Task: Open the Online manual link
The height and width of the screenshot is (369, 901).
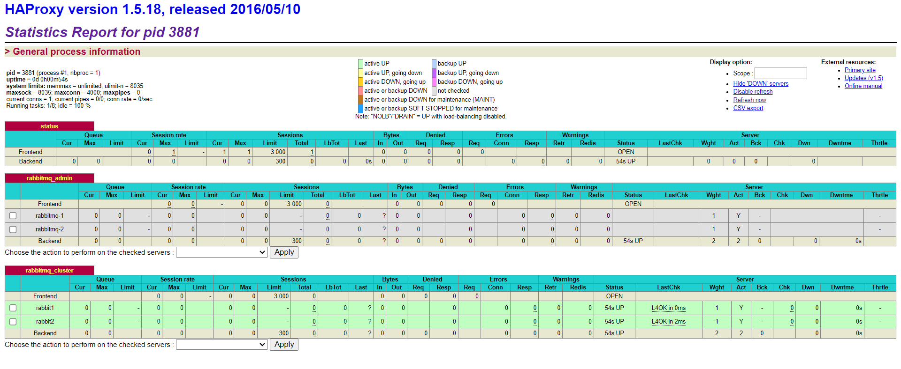Action: [x=863, y=86]
